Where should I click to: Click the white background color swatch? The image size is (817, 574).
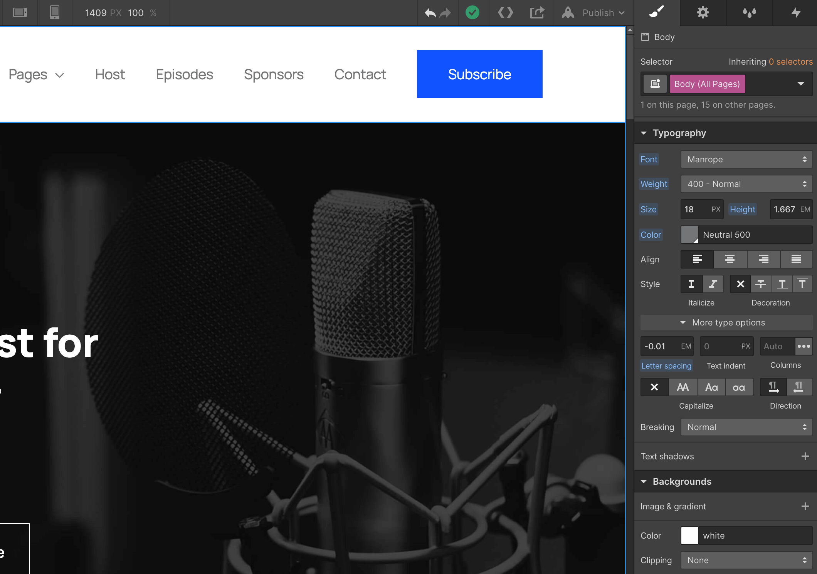click(689, 536)
